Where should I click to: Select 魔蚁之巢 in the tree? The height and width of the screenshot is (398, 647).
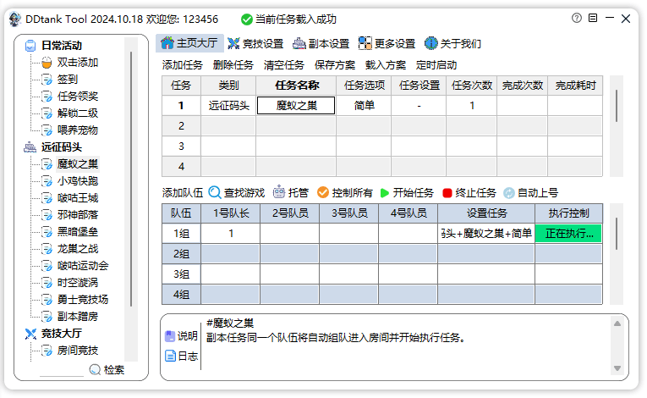78,164
